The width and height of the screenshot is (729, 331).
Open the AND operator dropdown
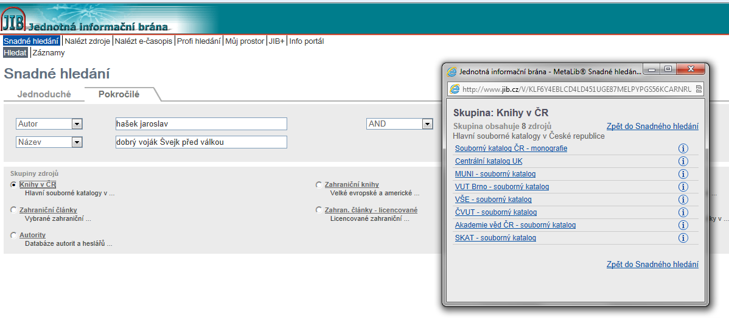click(x=427, y=124)
